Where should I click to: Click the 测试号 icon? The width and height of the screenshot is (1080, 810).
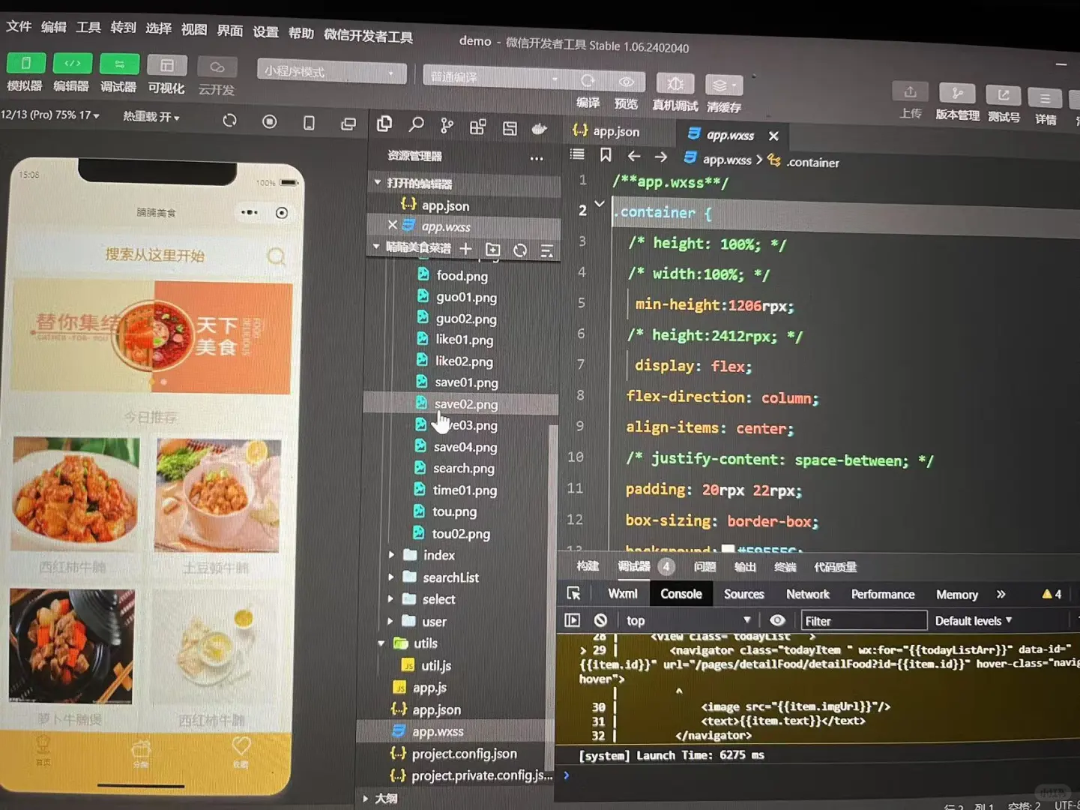(x=1004, y=95)
